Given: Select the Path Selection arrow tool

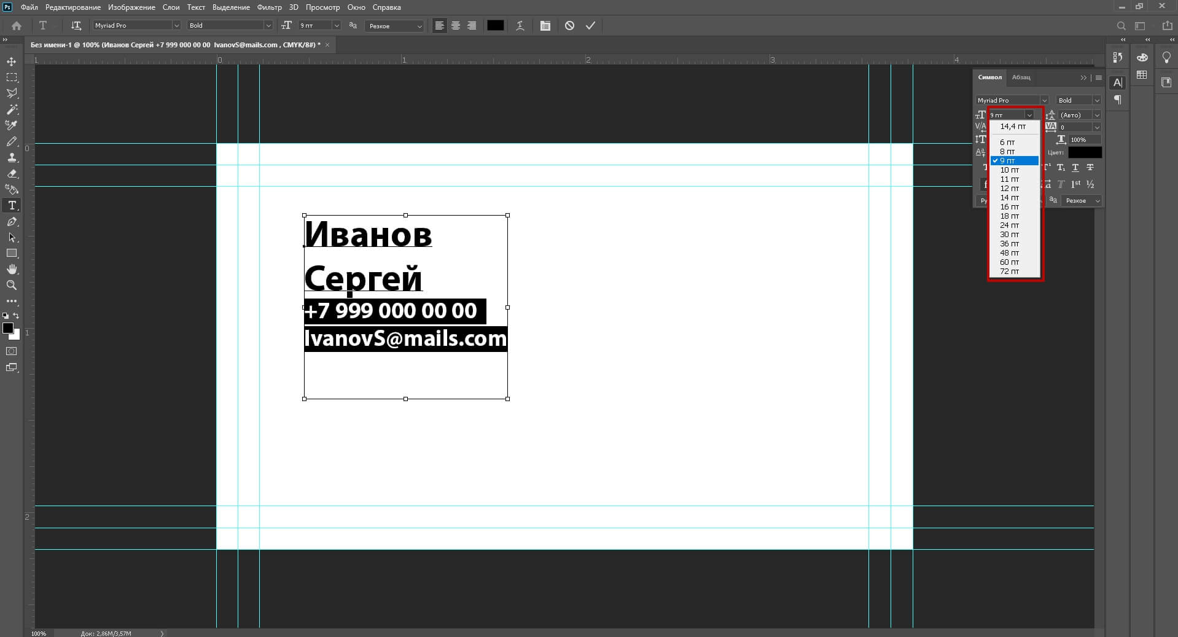Looking at the screenshot, I should [x=12, y=237].
